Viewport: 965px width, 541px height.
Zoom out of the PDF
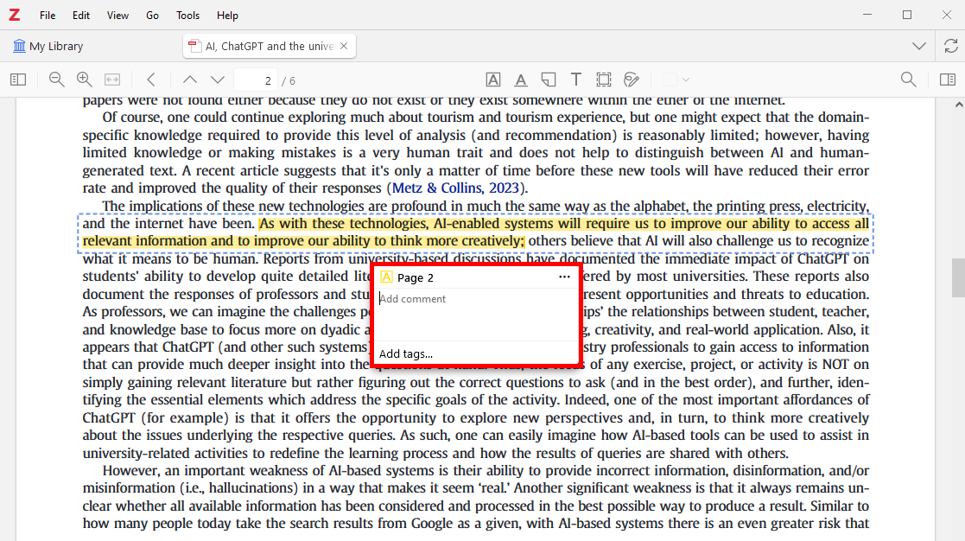click(57, 80)
